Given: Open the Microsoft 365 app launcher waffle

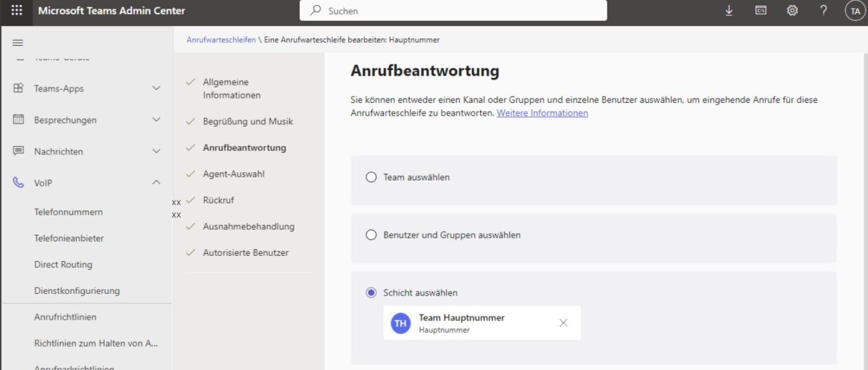Looking at the screenshot, I should 15,11.
